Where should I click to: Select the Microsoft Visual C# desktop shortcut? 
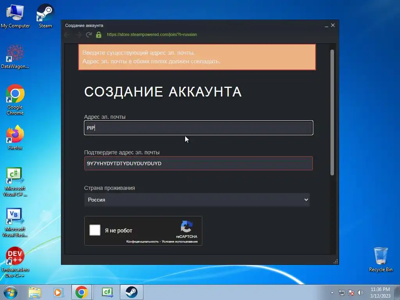(x=15, y=182)
